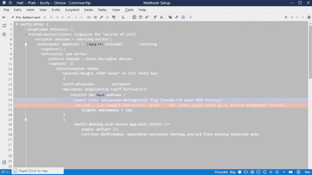
Task: Click the panel icon at bottom-left sidebar
Action: [4, 163]
